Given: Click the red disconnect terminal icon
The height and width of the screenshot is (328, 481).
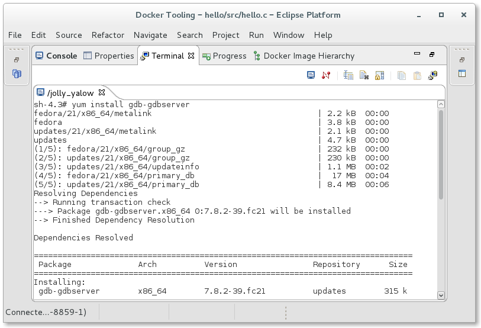Looking at the screenshot, I should click(x=326, y=75).
